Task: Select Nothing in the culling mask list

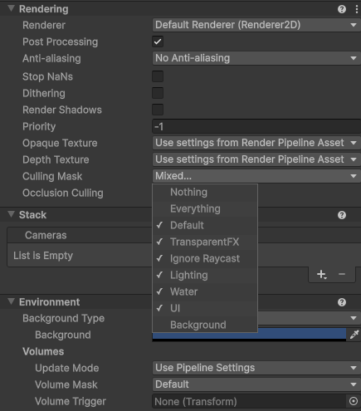Action: 205,193
